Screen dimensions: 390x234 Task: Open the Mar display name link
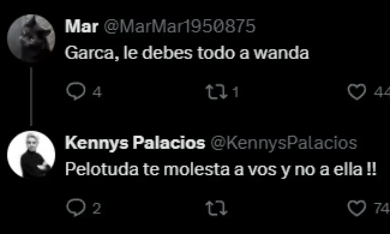[82, 26]
